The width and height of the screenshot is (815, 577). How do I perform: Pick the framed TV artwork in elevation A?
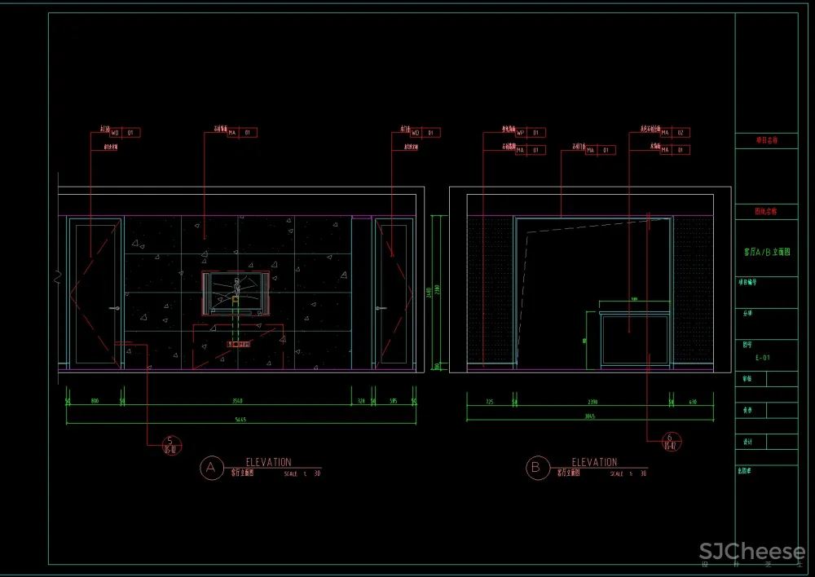tap(236, 293)
